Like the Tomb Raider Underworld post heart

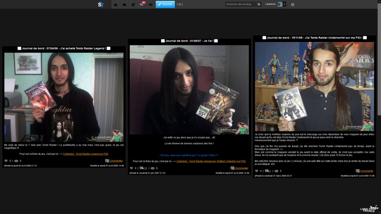coord(257,171)
